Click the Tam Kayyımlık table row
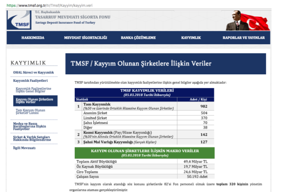 click(x=145, y=106)
